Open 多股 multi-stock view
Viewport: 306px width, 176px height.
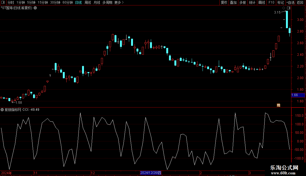(243, 2)
